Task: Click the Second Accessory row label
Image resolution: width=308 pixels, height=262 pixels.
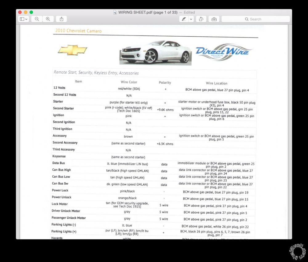Action: pos(65,143)
